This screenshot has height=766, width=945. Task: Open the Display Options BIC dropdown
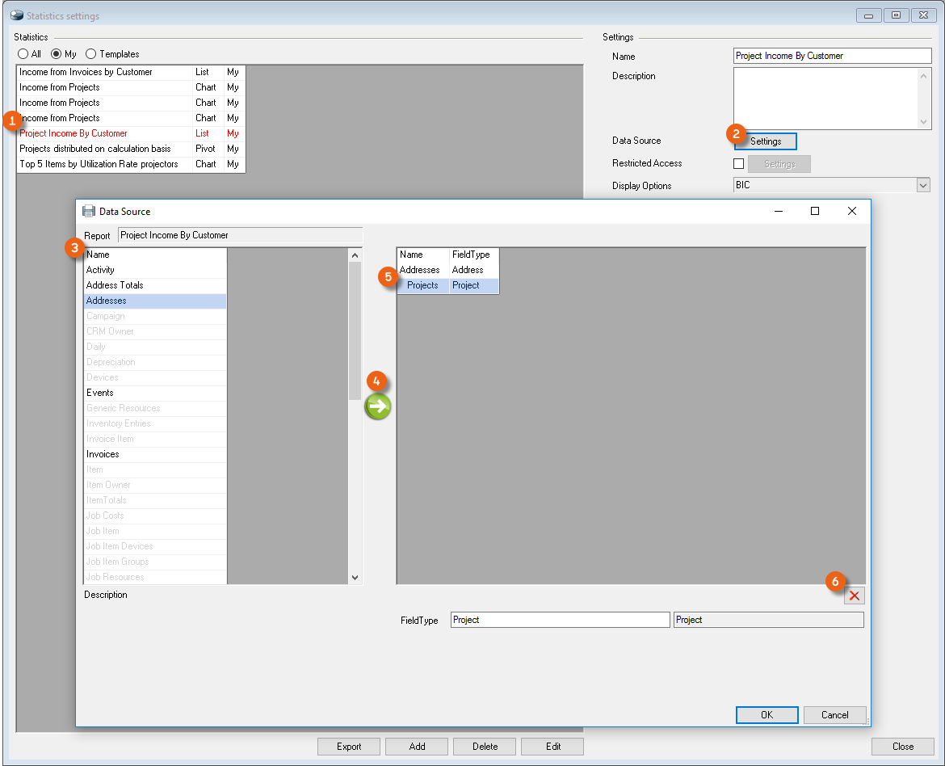[923, 186]
